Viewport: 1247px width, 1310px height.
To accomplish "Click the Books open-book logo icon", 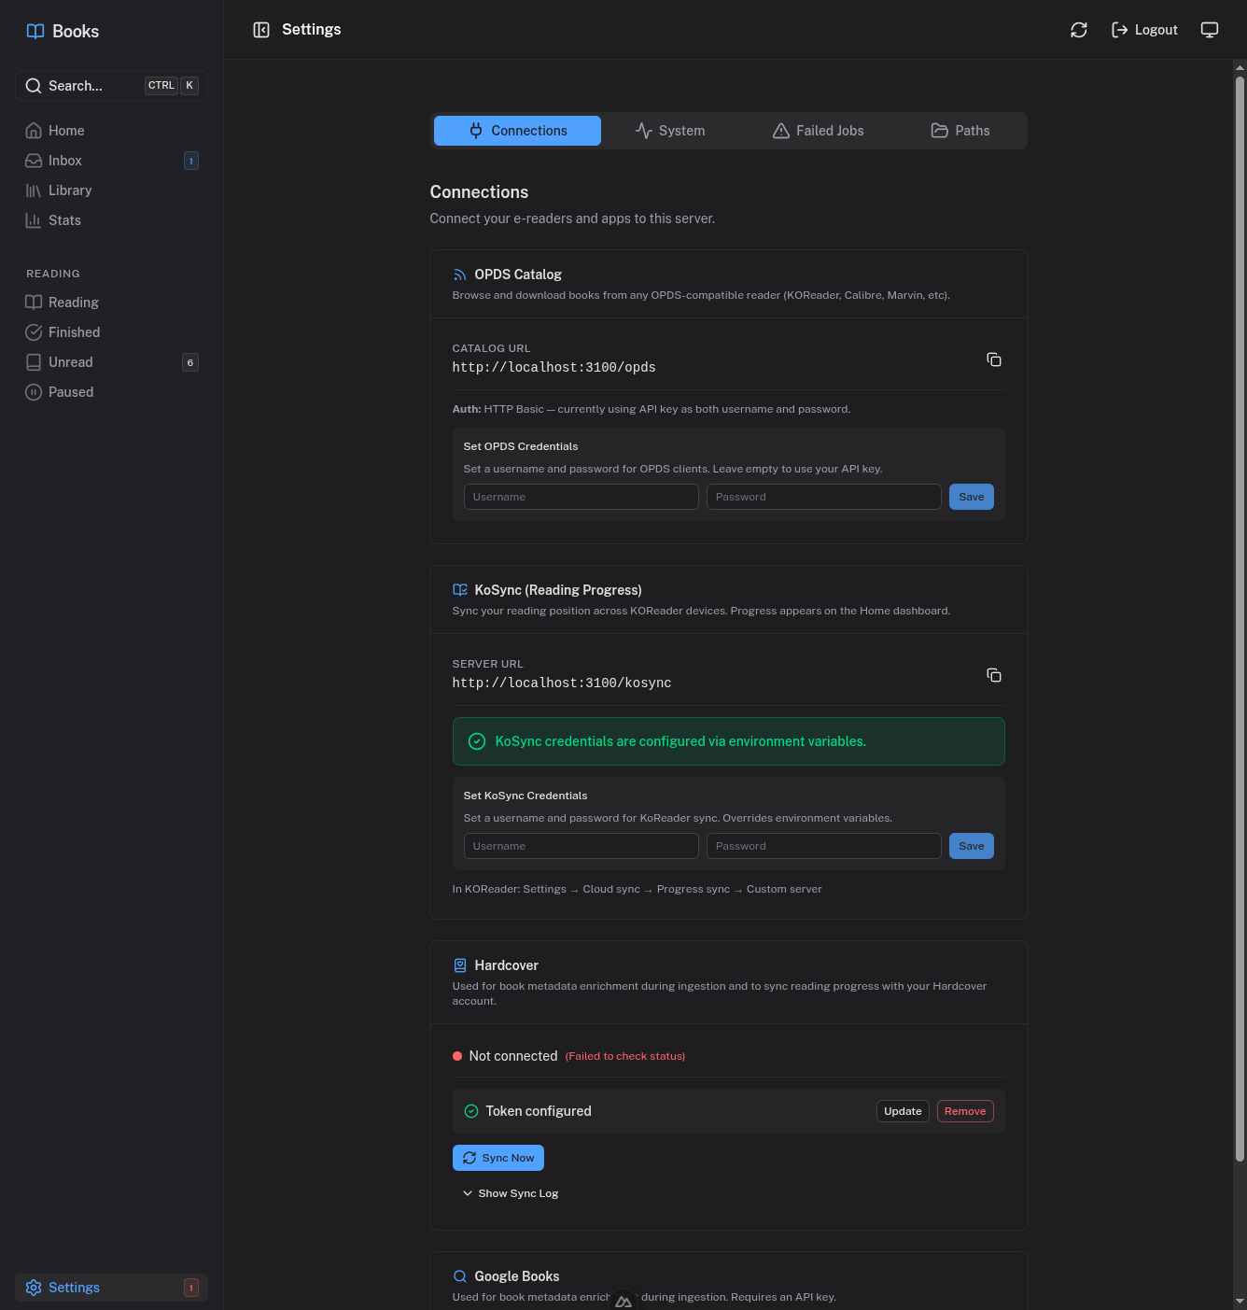I will 35,31.
